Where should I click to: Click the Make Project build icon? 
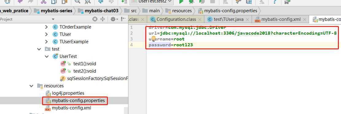tap(124, 2)
